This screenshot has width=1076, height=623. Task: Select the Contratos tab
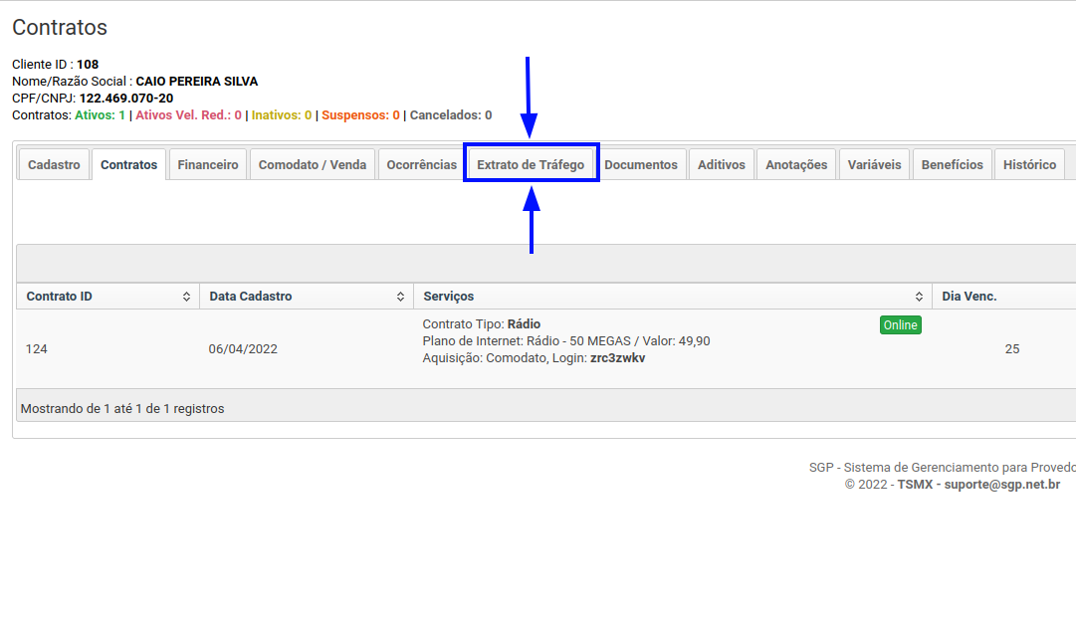click(128, 165)
